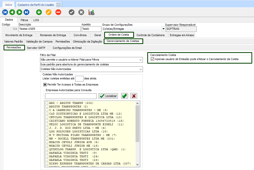Toggle Apenas usuário de Emissão cancelamento checkbox
Image resolution: width=254 pixels, height=170 pixels.
[x=153, y=59]
